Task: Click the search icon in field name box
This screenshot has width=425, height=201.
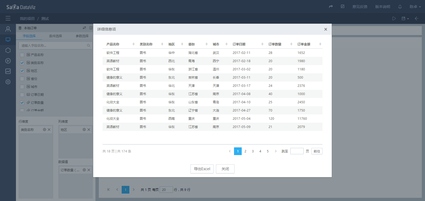Action: (88, 45)
